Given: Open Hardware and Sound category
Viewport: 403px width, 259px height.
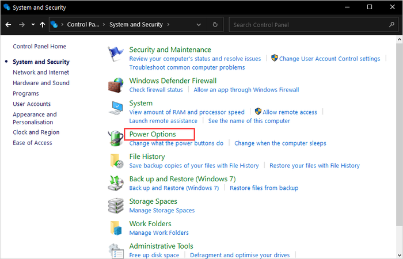Looking at the screenshot, I should click(x=41, y=83).
